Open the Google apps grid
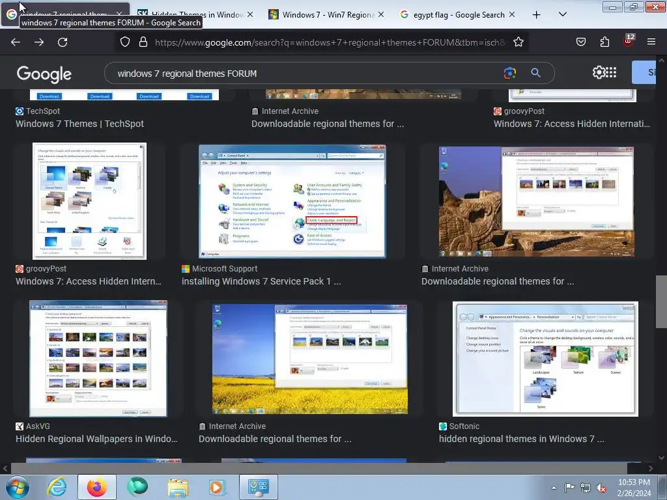Viewport: 667px width, 500px height. click(x=611, y=72)
